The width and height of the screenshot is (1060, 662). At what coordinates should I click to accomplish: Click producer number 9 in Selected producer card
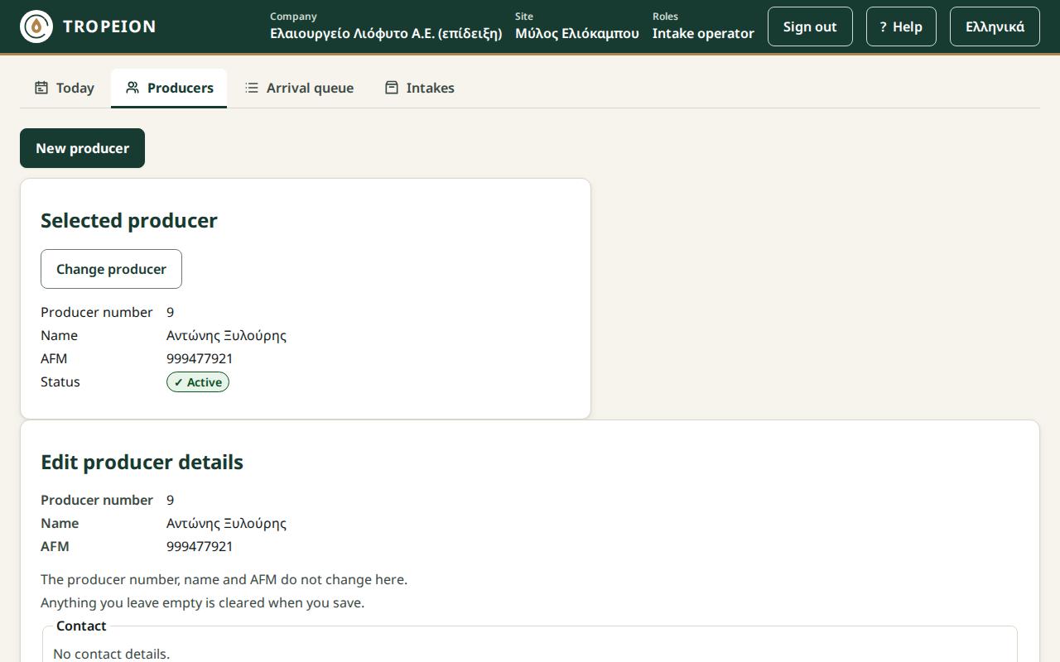pyautogui.click(x=170, y=312)
